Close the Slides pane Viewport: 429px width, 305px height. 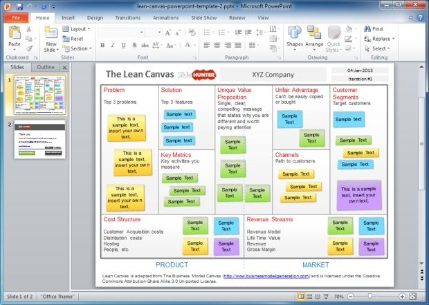[64, 68]
